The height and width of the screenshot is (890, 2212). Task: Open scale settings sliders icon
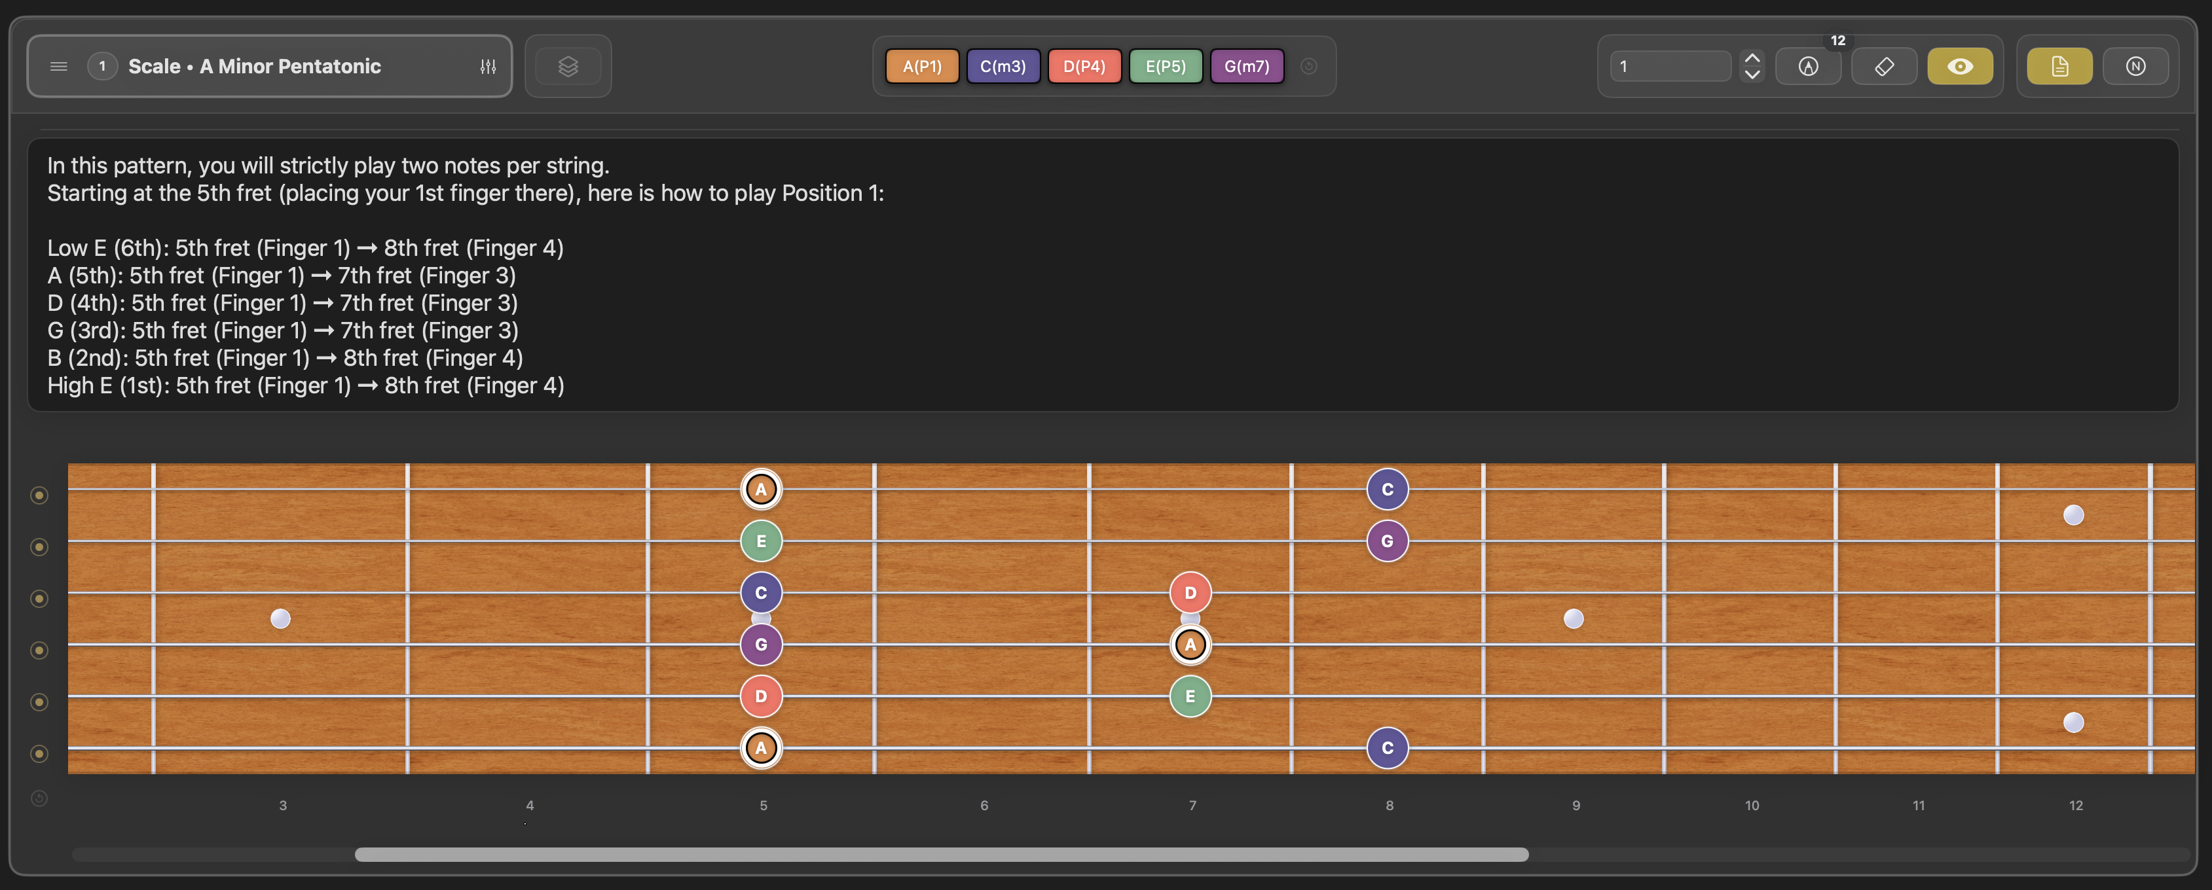(x=488, y=66)
